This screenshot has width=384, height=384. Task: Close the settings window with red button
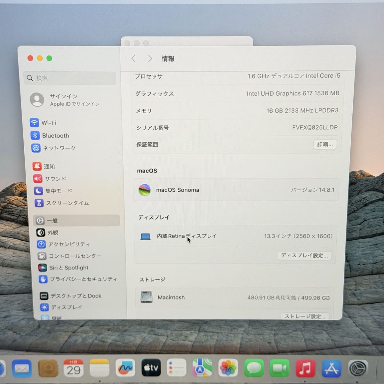tap(30, 58)
